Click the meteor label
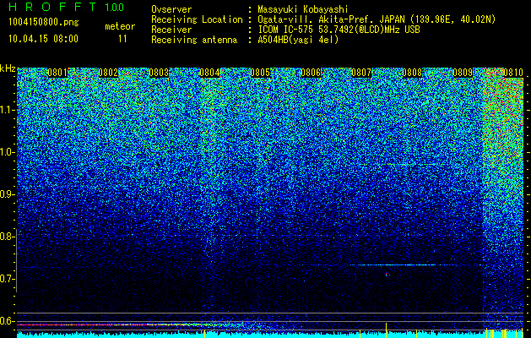Screen dimensions: 531x338 pyautogui.click(x=120, y=26)
